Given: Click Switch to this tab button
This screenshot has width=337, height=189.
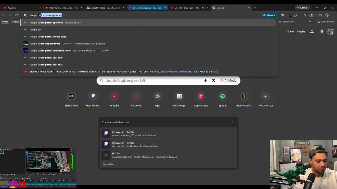Looking at the screenshot, I should (206, 71).
